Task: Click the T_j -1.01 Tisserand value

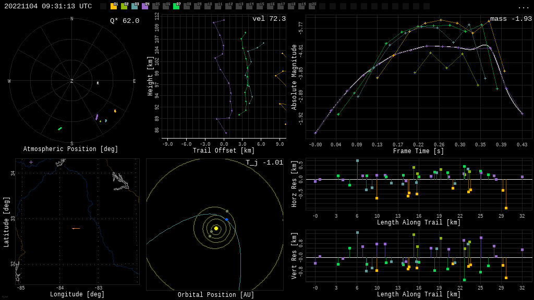Action: [x=264, y=162]
